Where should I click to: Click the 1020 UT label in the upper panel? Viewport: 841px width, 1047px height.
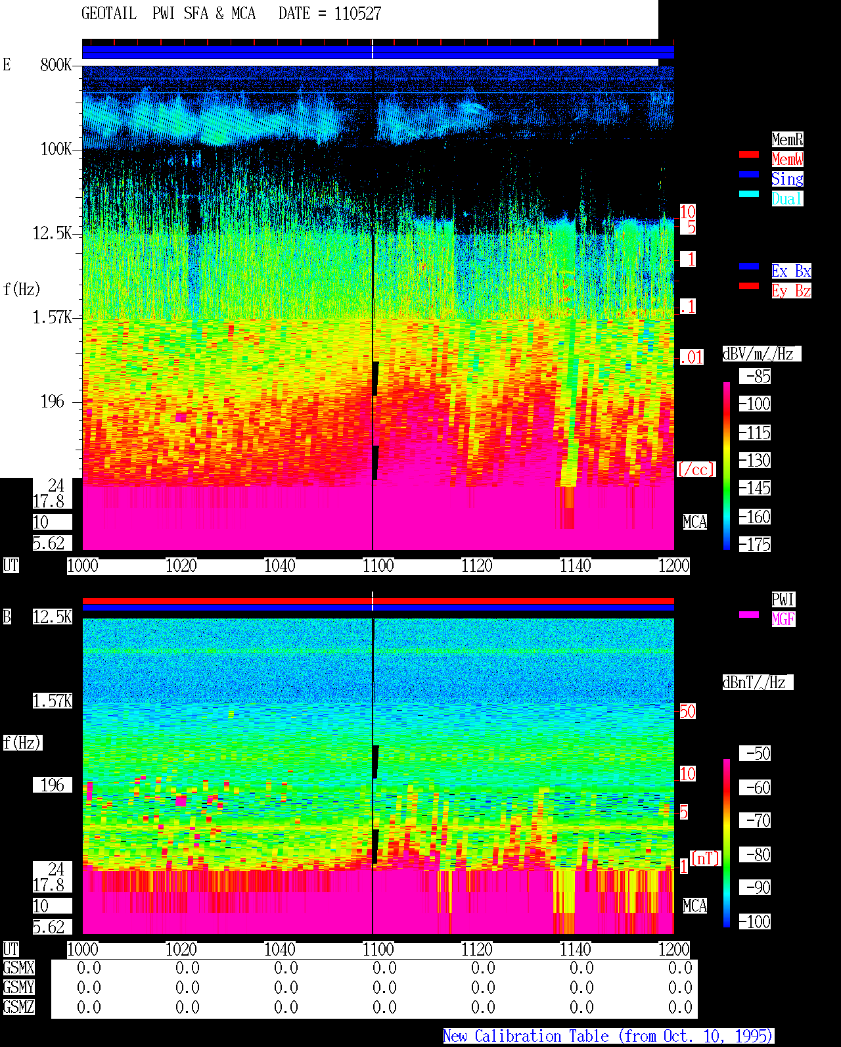point(181,566)
